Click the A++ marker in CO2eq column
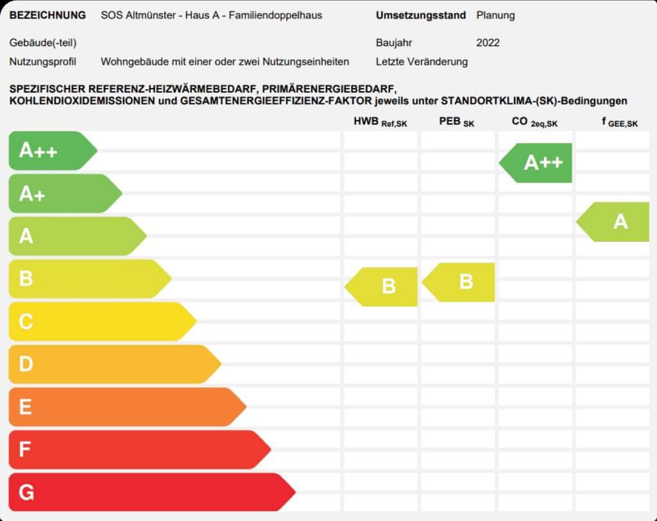The image size is (657, 521). (x=537, y=162)
